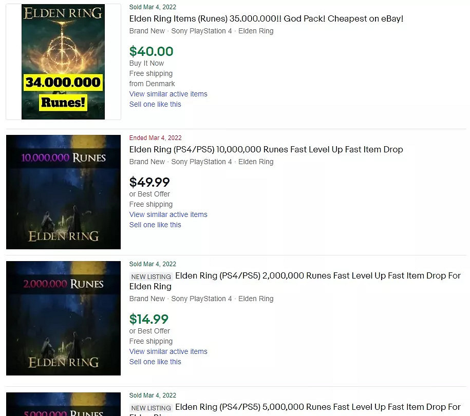This screenshot has width=470, height=416.
Task: Open the 34.000.000 Runes listing thumbnail
Action: coord(63,62)
